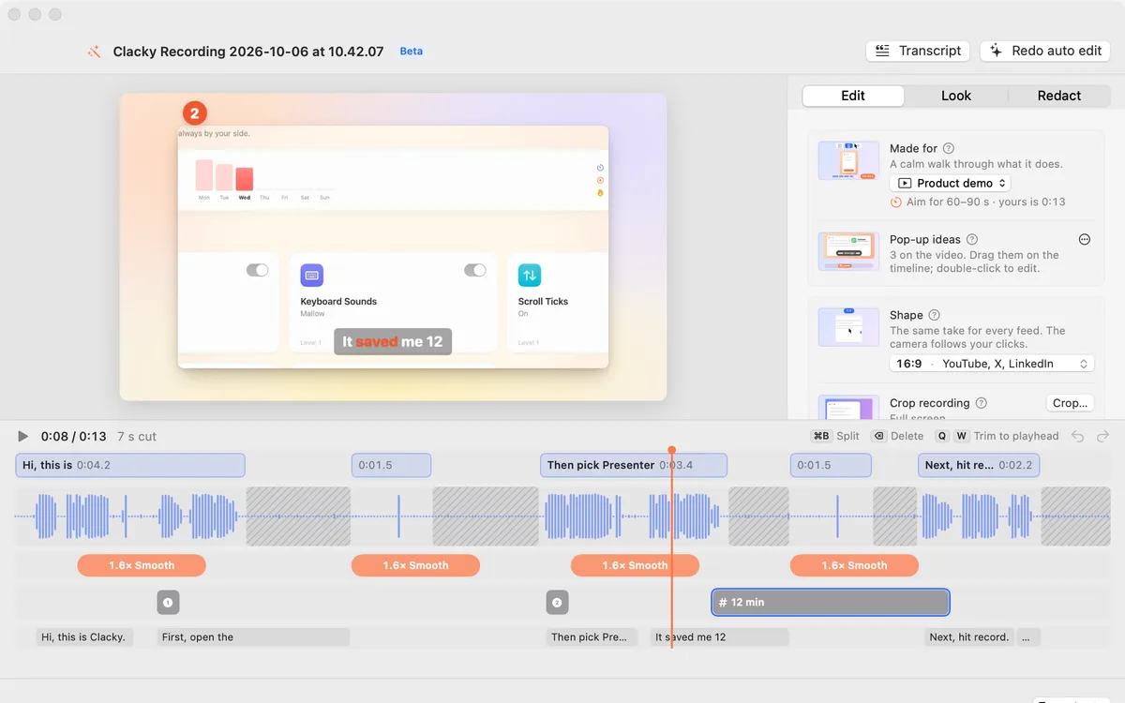Click the Crop... button

coord(1070,403)
